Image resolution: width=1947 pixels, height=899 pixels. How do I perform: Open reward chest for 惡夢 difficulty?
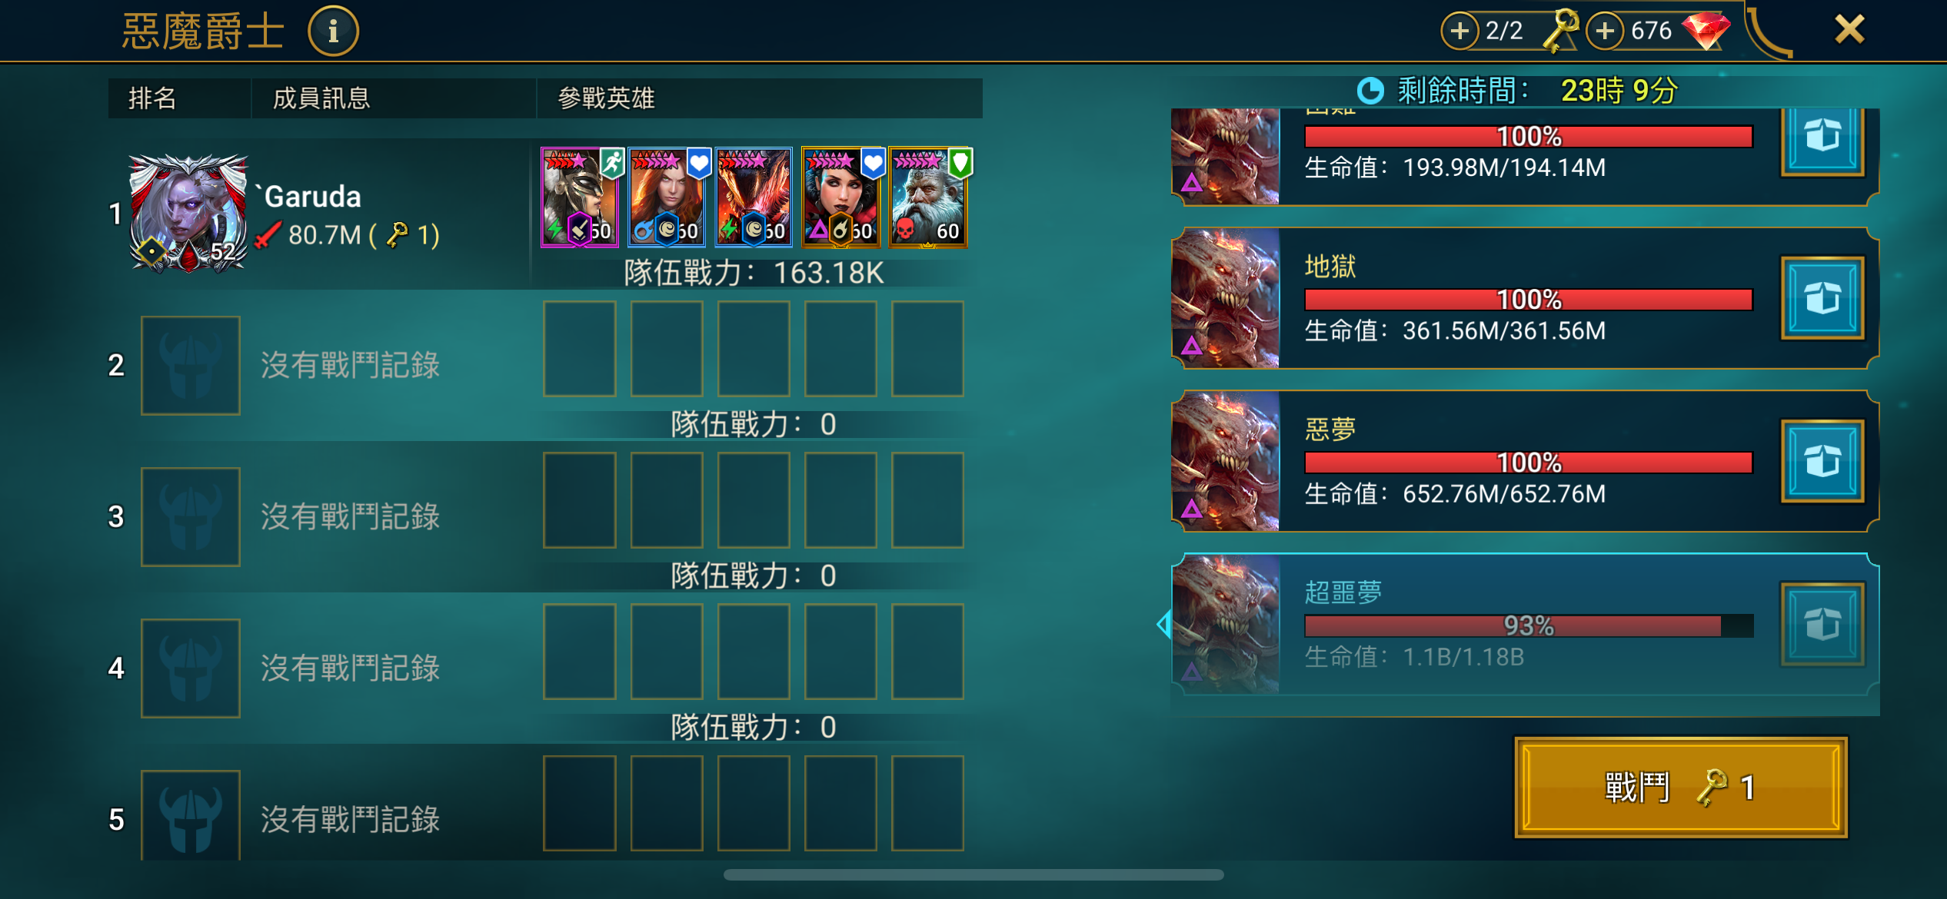[1822, 461]
